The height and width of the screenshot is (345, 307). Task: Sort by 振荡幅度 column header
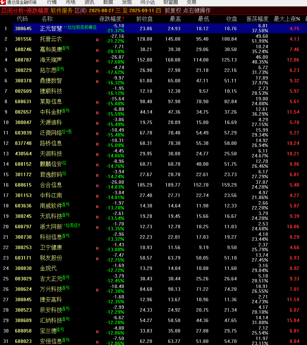pos(257,19)
